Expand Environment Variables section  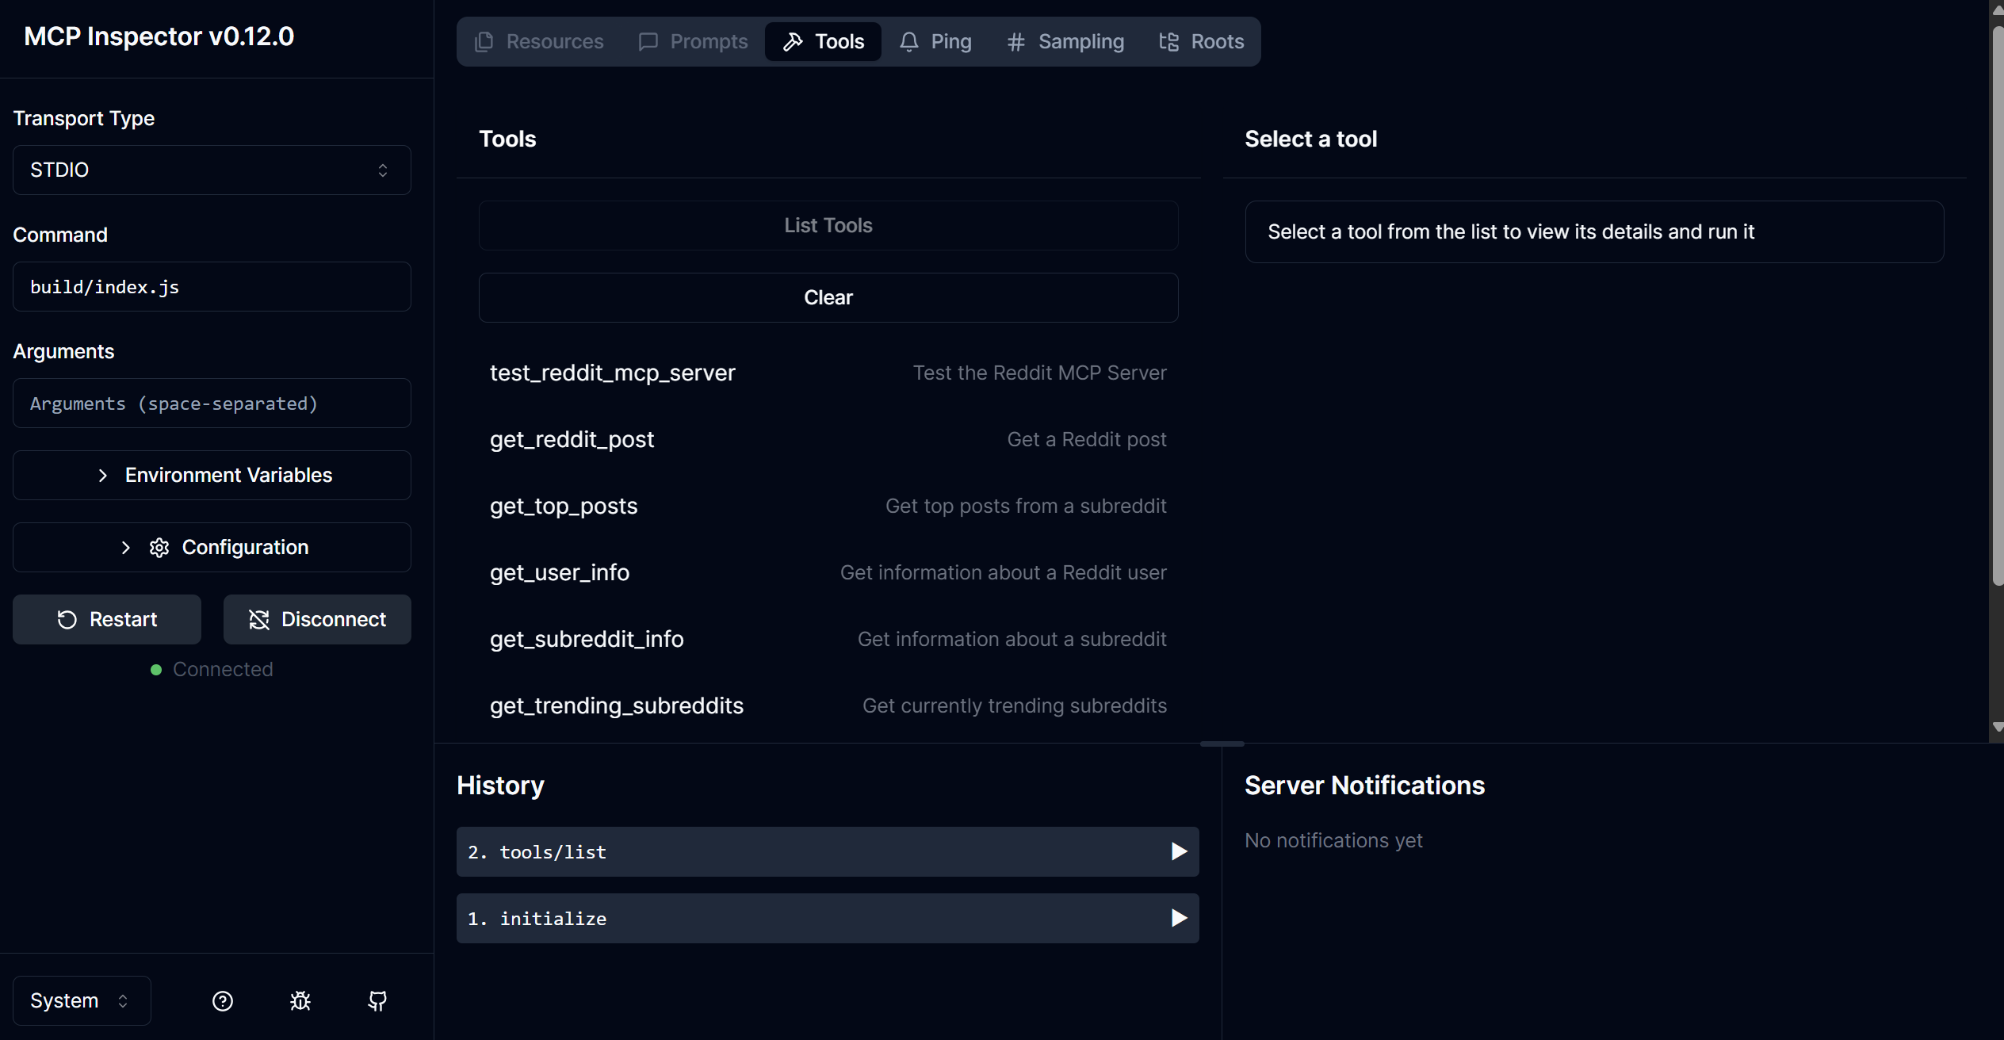(x=212, y=476)
